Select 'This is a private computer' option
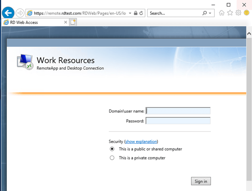 point(112,158)
